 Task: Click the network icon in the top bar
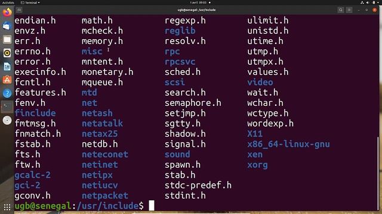tap(362, 2)
